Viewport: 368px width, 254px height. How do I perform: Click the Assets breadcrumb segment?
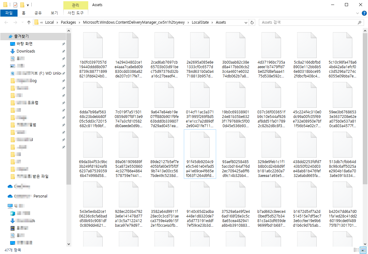pyautogui.click(x=221, y=22)
